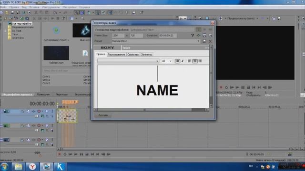Click the question mark help icon in the generator dialog
Image resolution: width=305 pixels, height=171 pixels.
coord(193,35)
